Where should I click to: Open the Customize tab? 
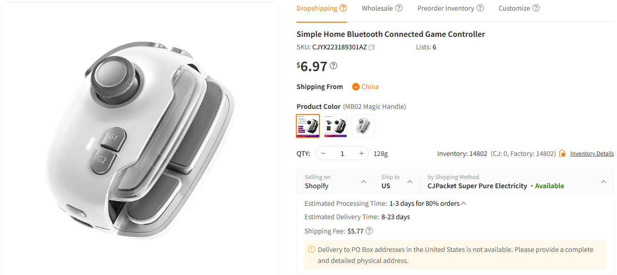[x=514, y=8]
